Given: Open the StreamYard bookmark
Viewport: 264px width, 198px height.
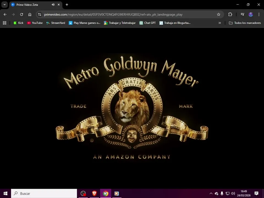Looking at the screenshot, I should [56, 23].
